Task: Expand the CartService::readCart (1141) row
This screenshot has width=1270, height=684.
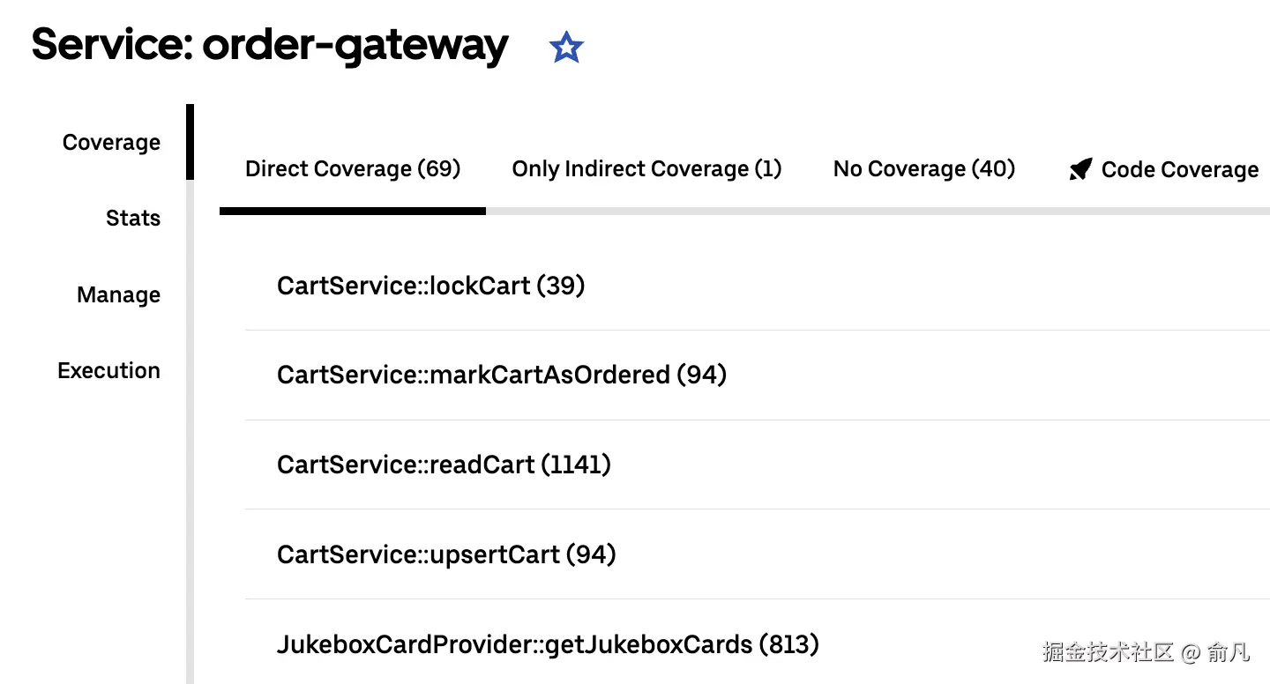Action: [444, 465]
